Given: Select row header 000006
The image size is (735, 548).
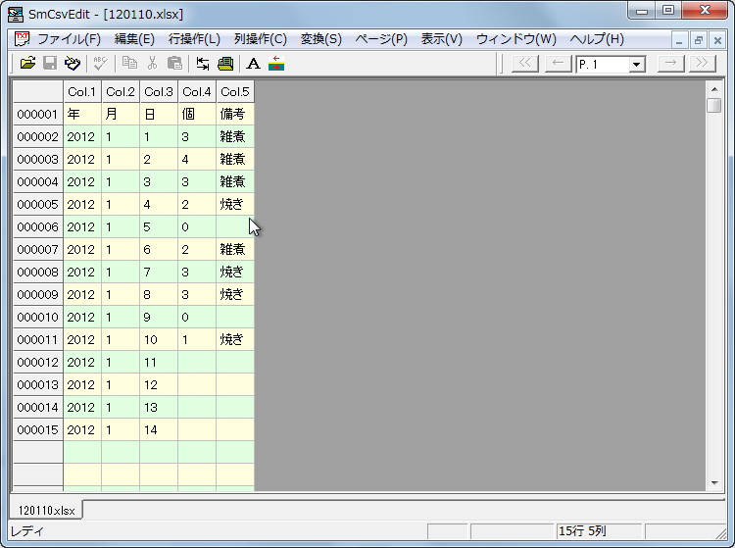Looking at the screenshot, I should pos(37,226).
